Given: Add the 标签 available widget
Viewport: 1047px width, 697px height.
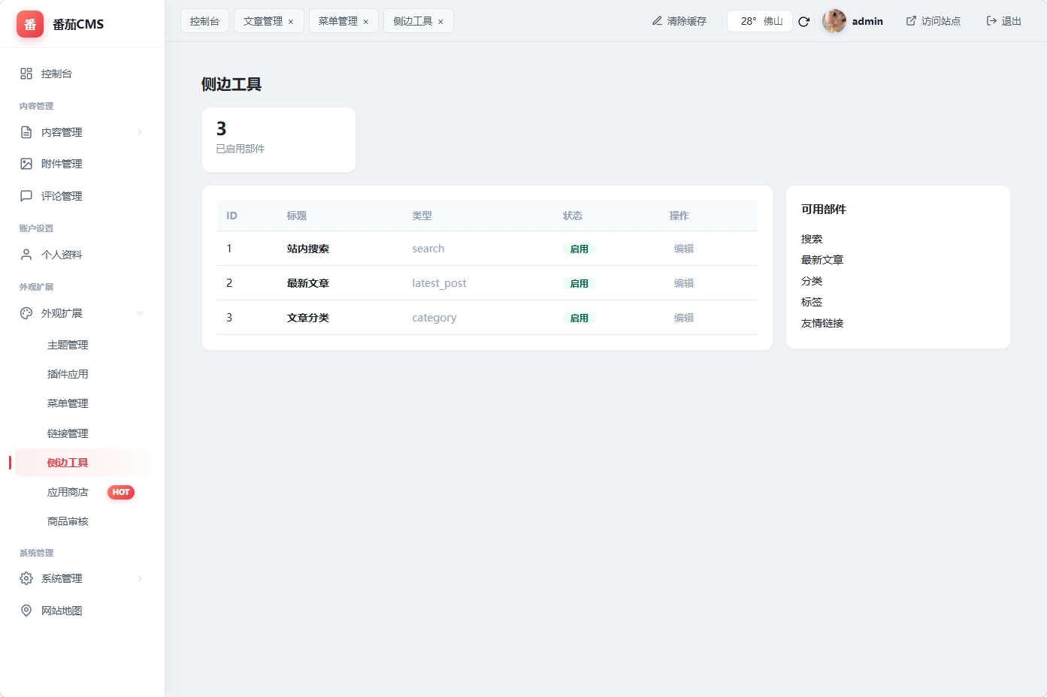Looking at the screenshot, I should (812, 302).
